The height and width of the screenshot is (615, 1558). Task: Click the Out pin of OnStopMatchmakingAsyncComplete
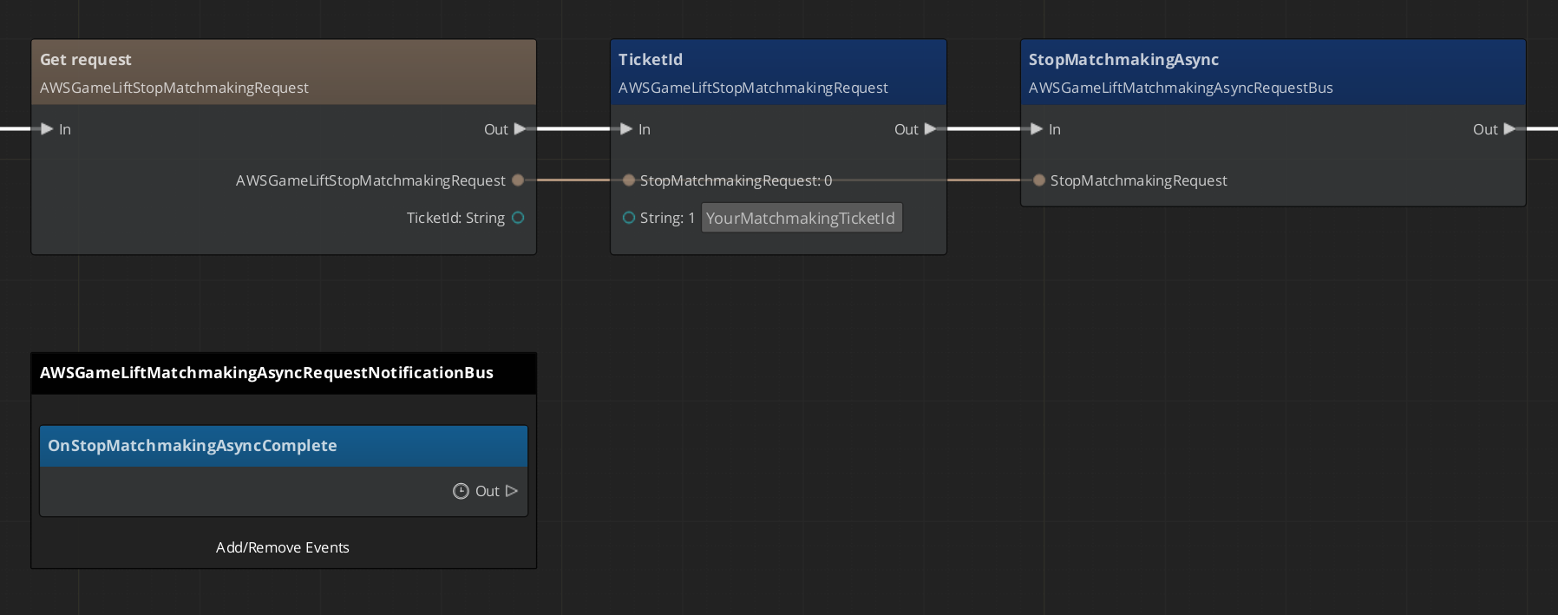(511, 491)
